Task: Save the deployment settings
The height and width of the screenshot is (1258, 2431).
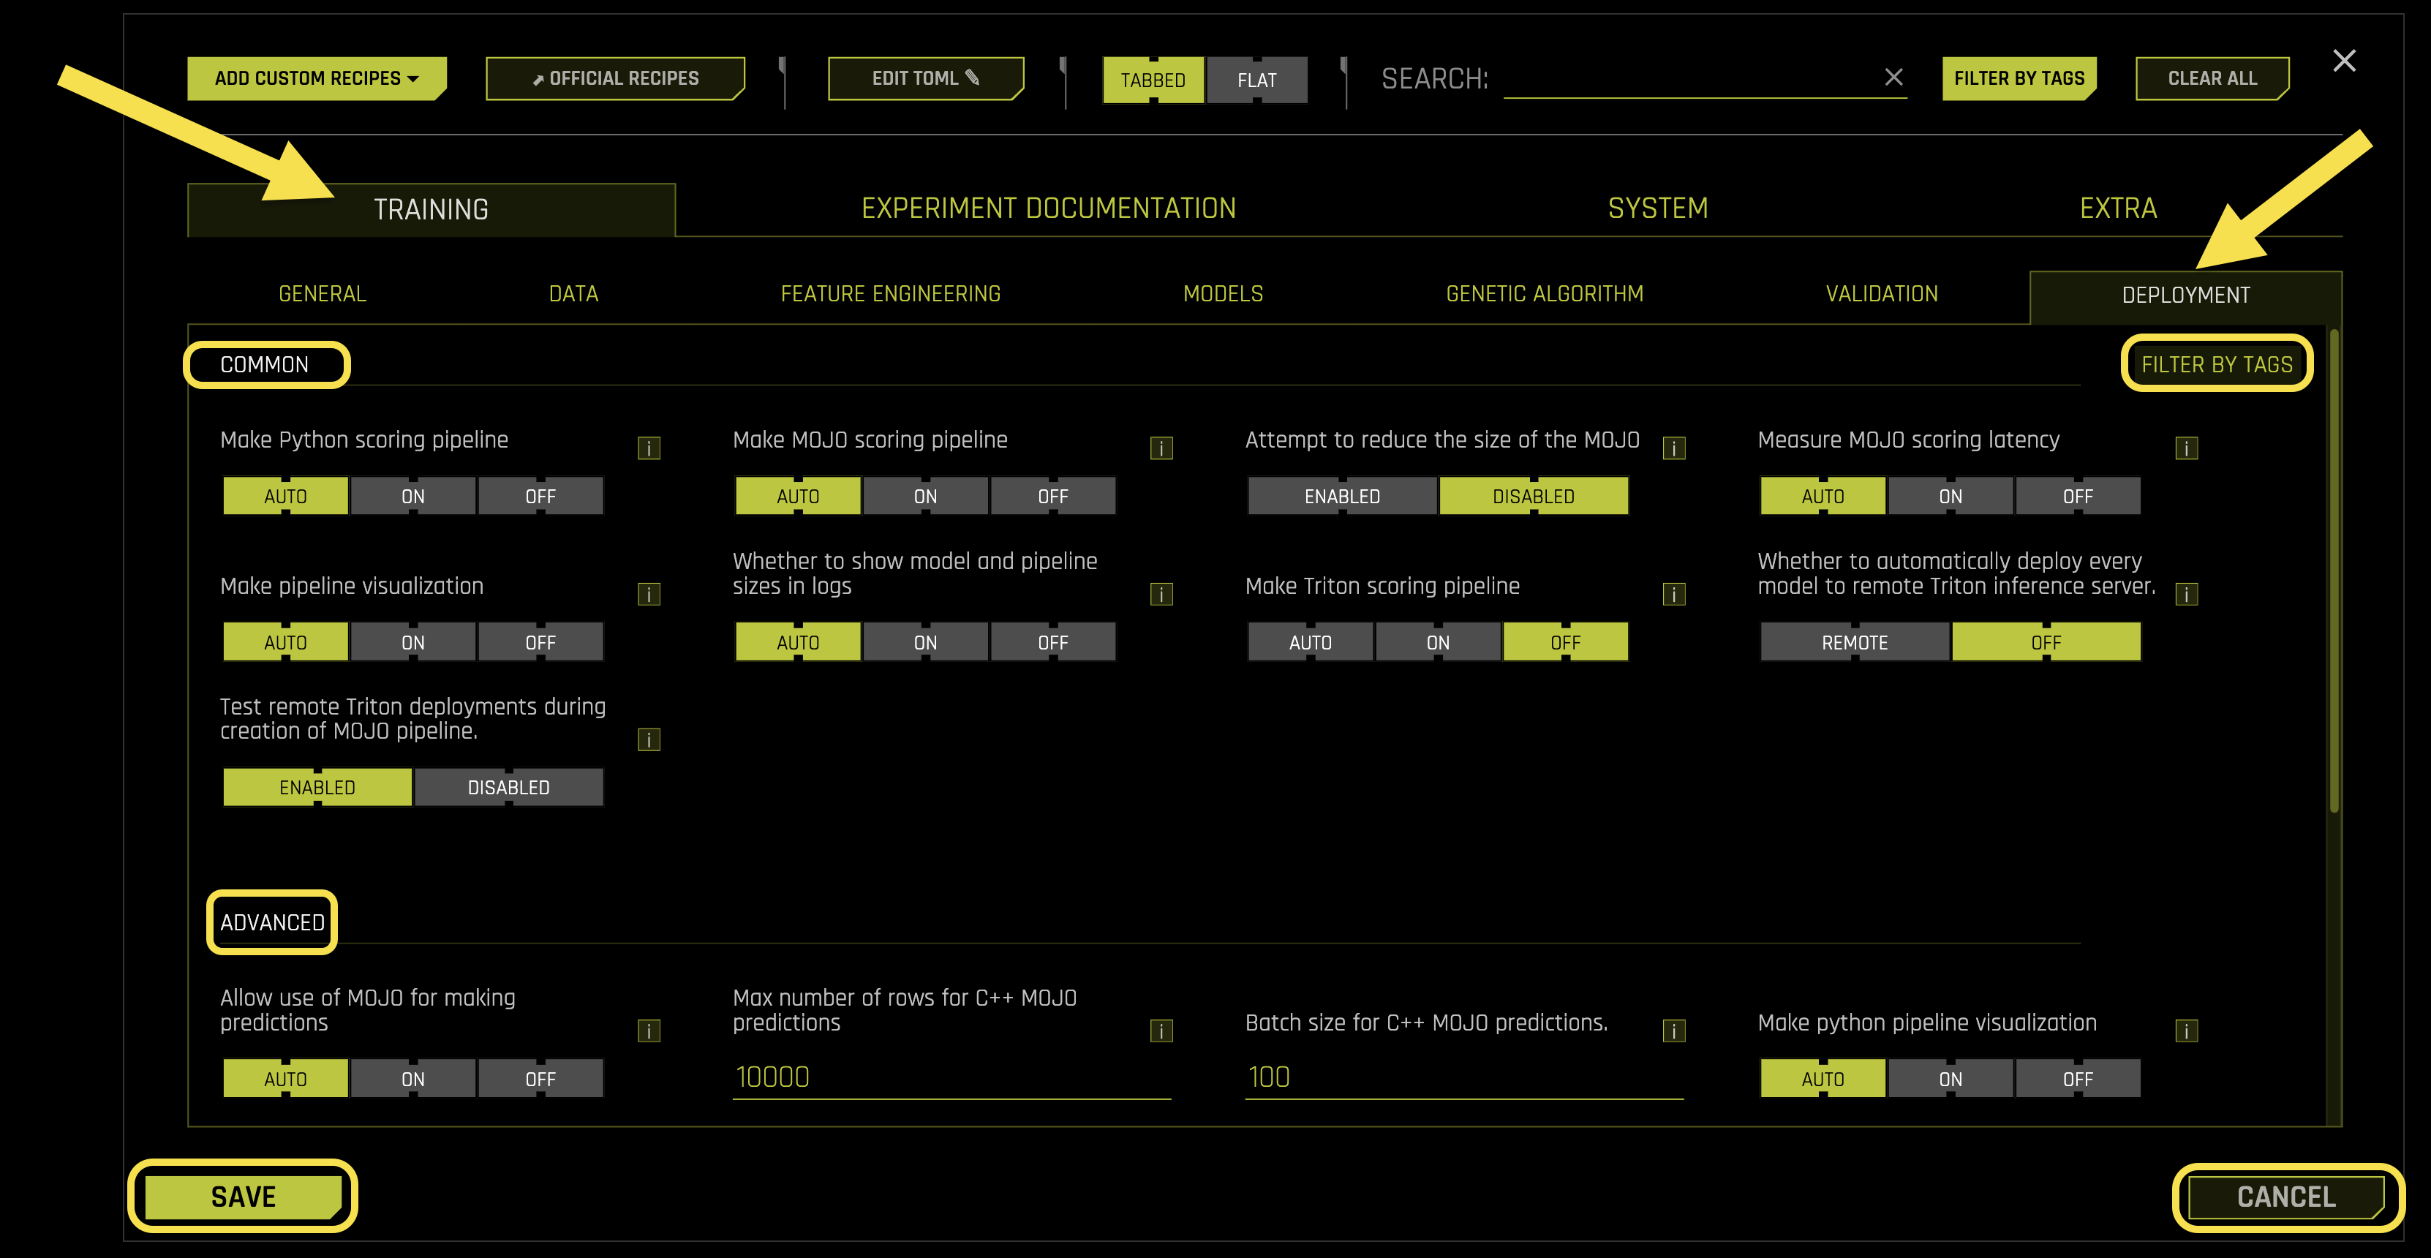Action: (243, 1197)
